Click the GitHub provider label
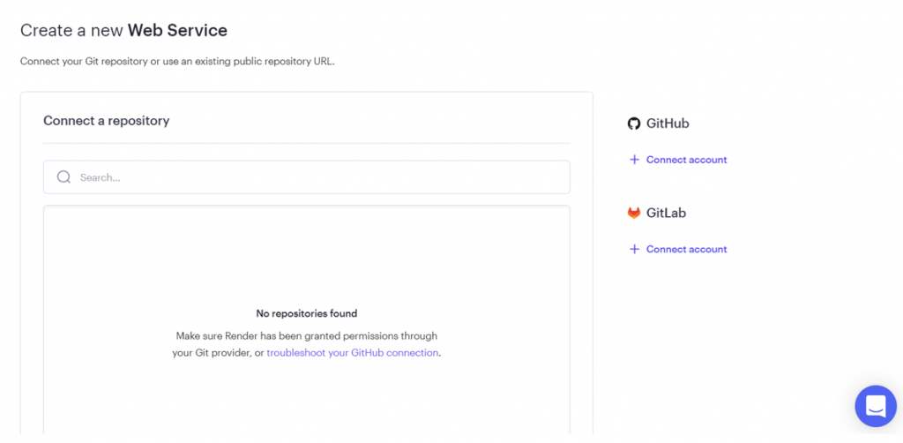 coord(668,124)
